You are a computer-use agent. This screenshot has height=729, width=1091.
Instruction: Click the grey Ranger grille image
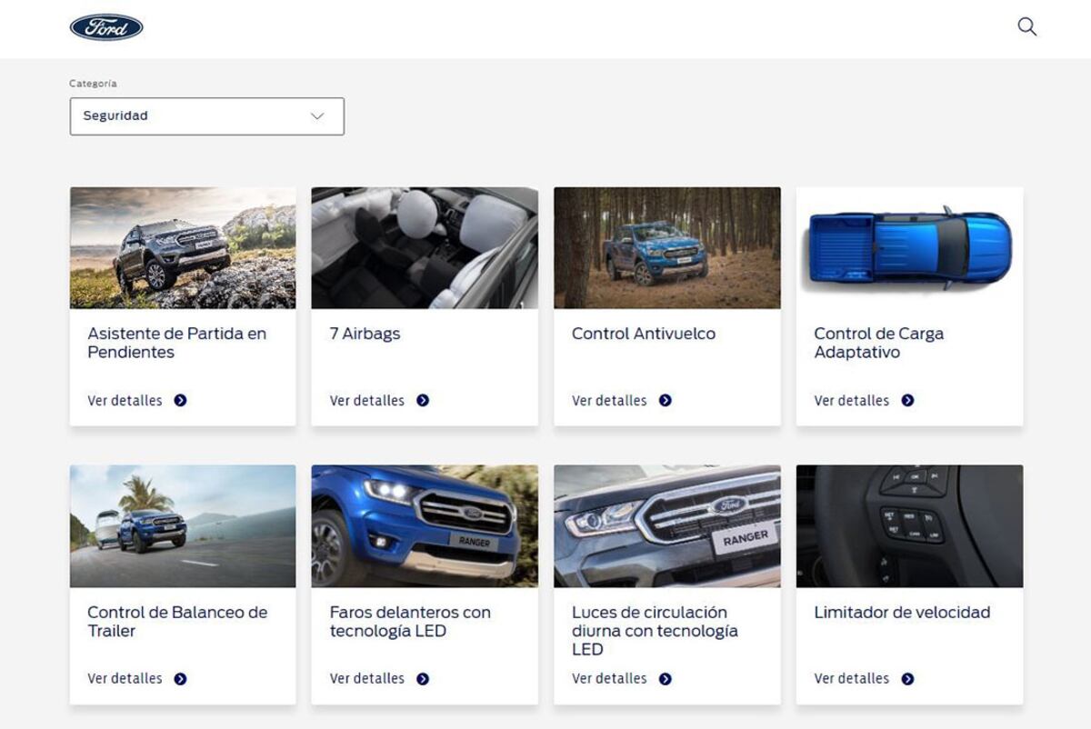coord(667,526)
